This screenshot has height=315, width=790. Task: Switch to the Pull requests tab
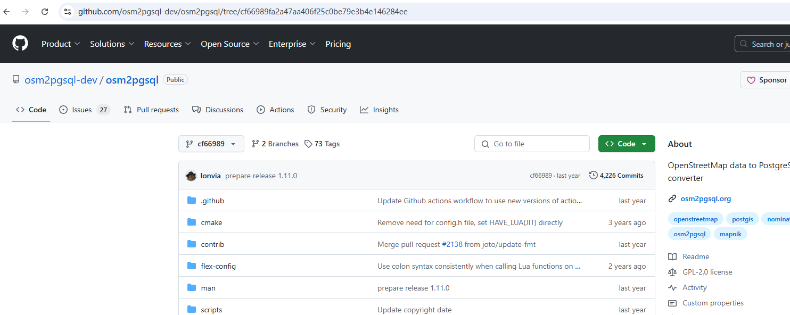[151, 110]
